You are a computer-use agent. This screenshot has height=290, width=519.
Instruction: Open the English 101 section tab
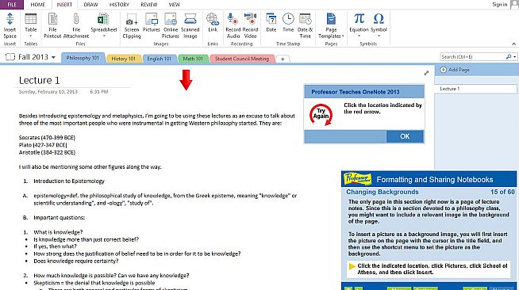click(160, 59)
